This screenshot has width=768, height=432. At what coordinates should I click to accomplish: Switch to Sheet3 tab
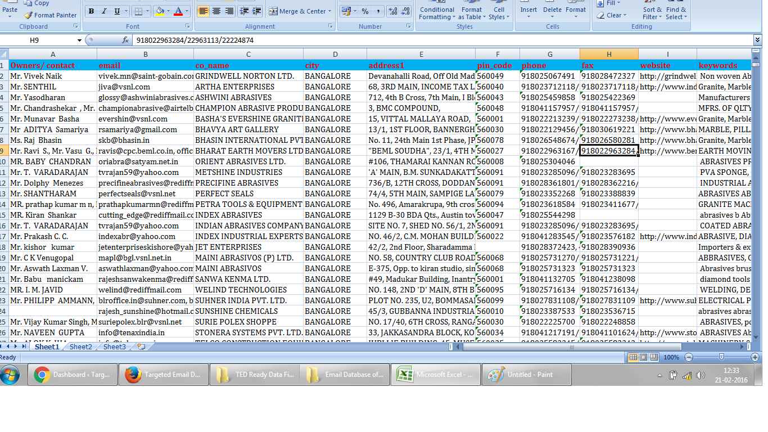pos(114,346)
